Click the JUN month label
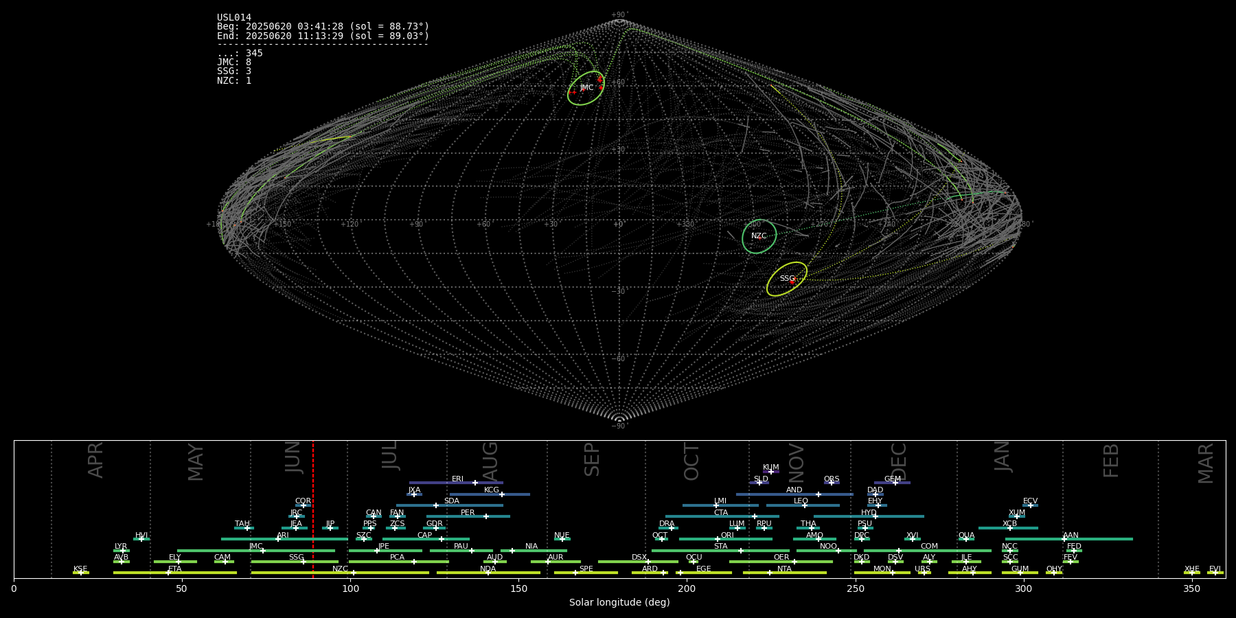 tap(293, 457)
